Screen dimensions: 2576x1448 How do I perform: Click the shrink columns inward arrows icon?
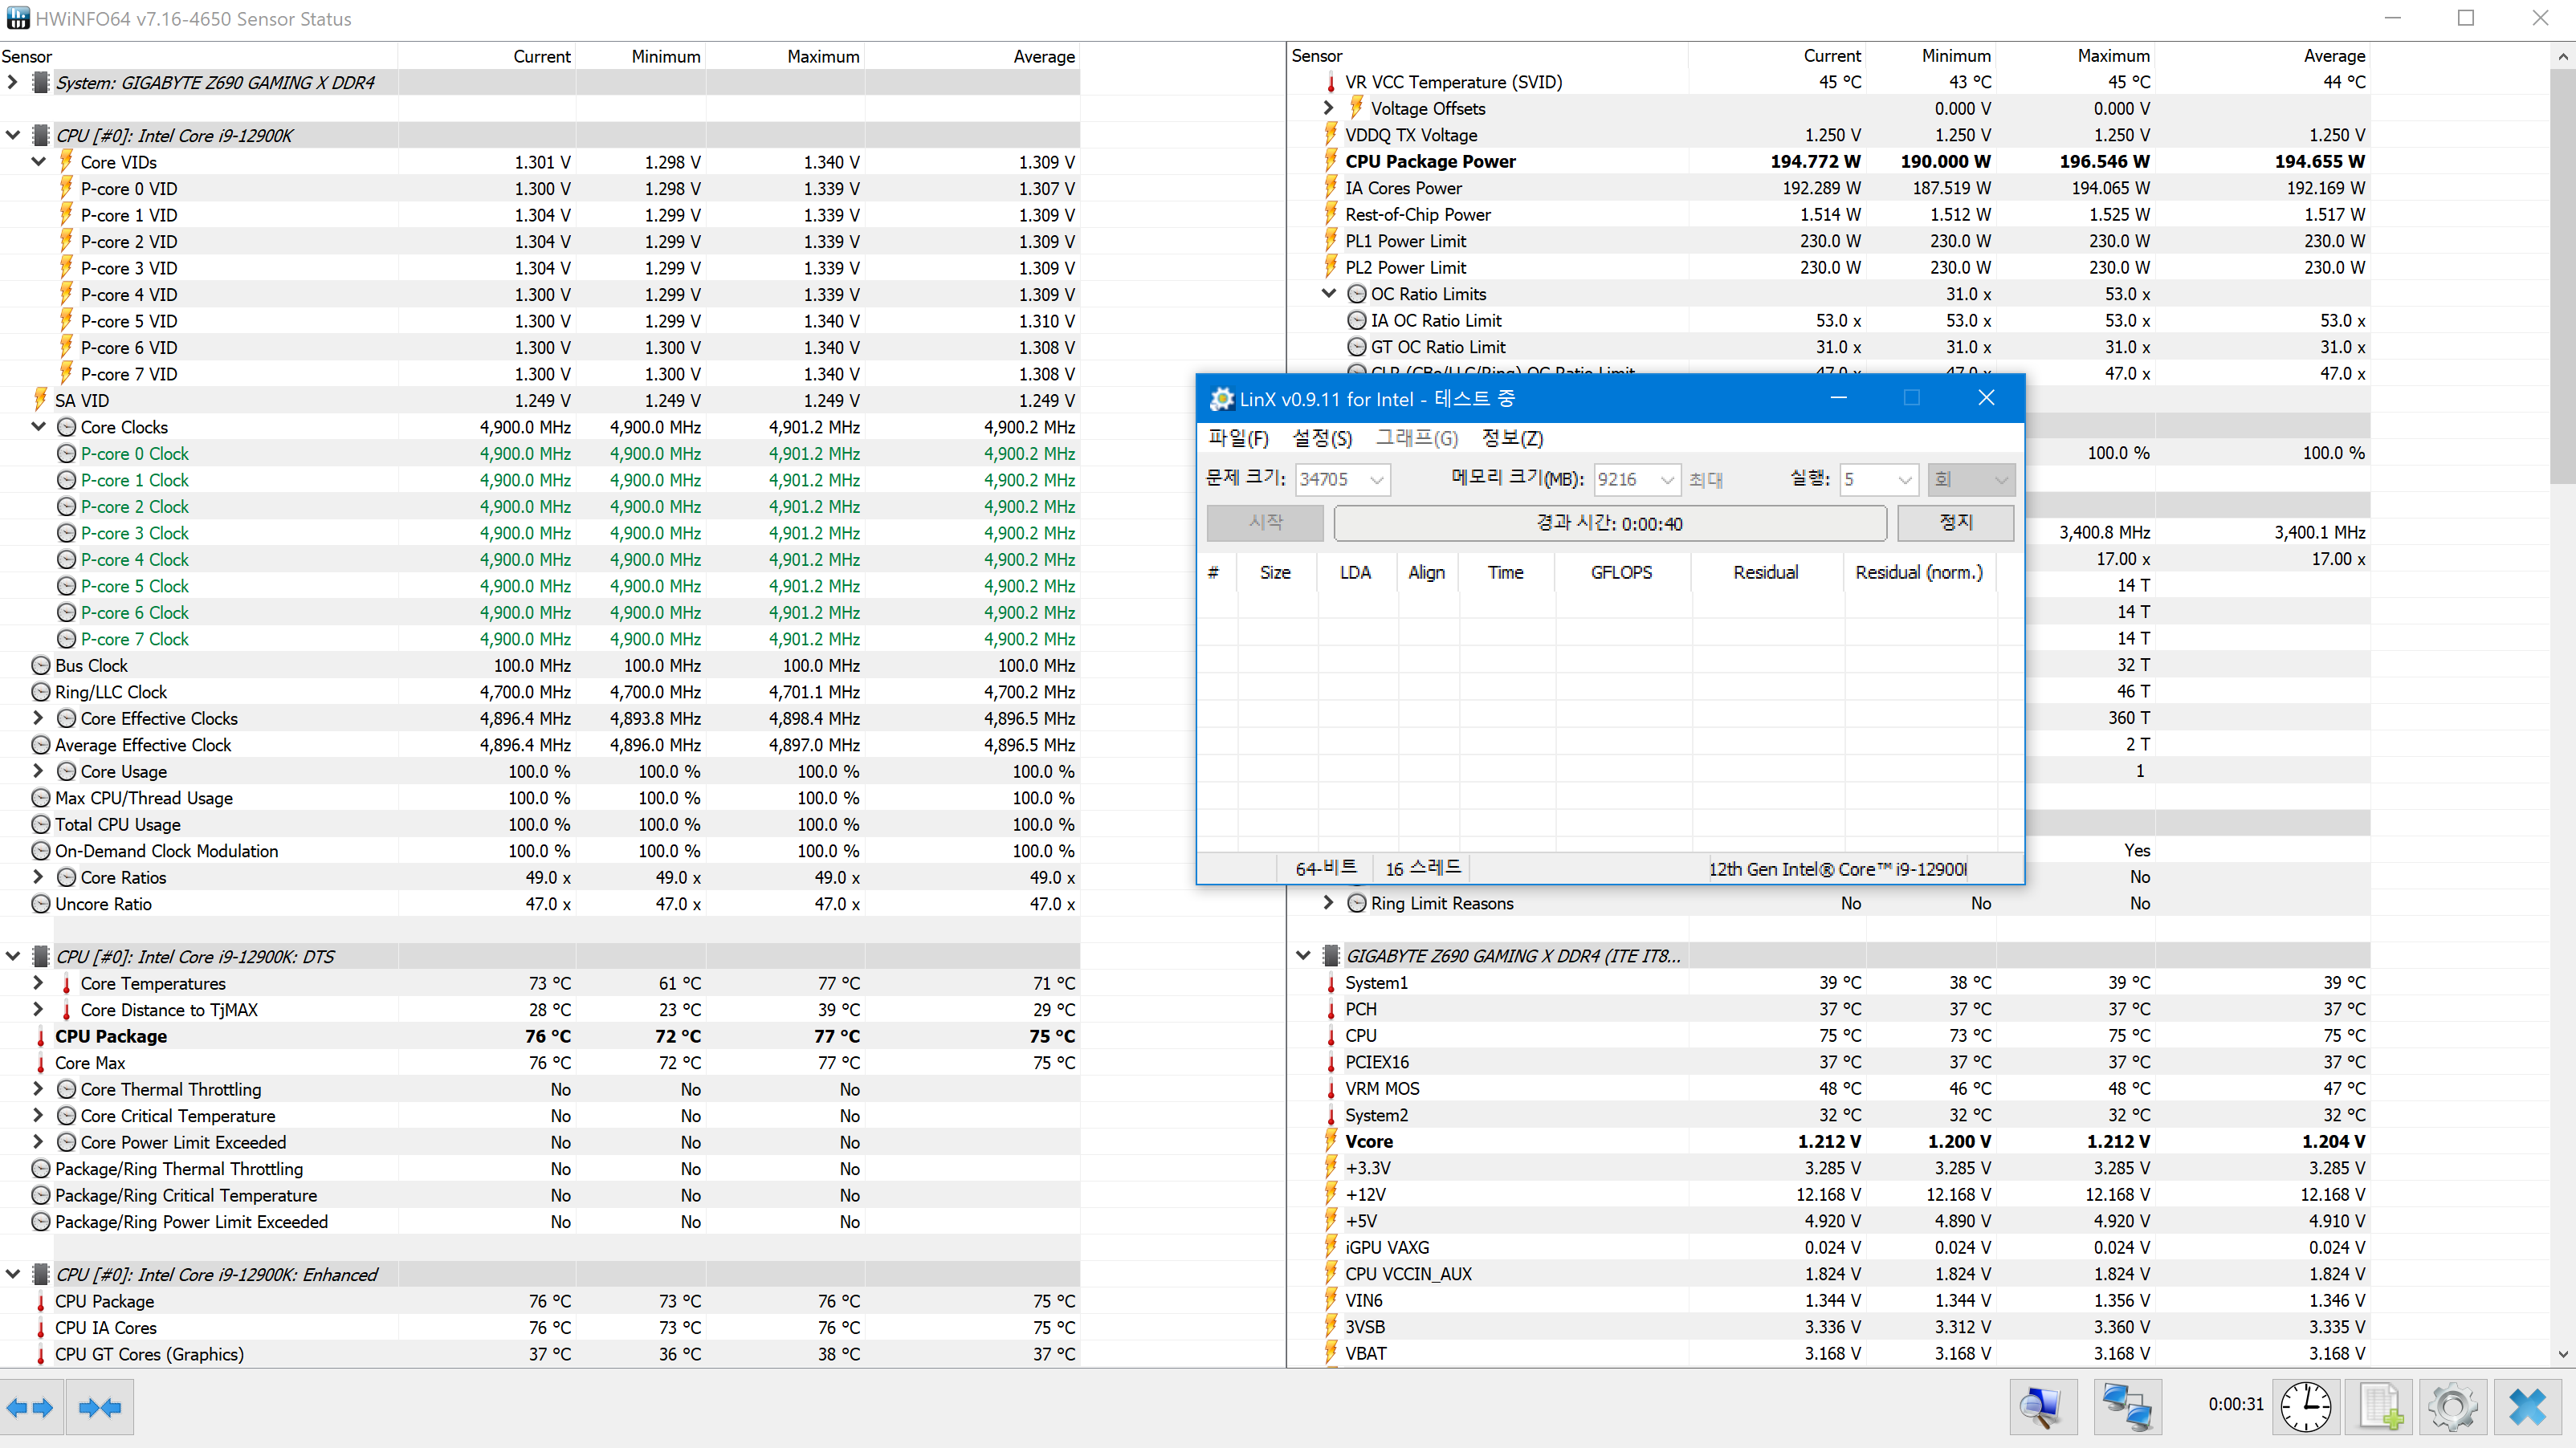[x=99, y=1407]
